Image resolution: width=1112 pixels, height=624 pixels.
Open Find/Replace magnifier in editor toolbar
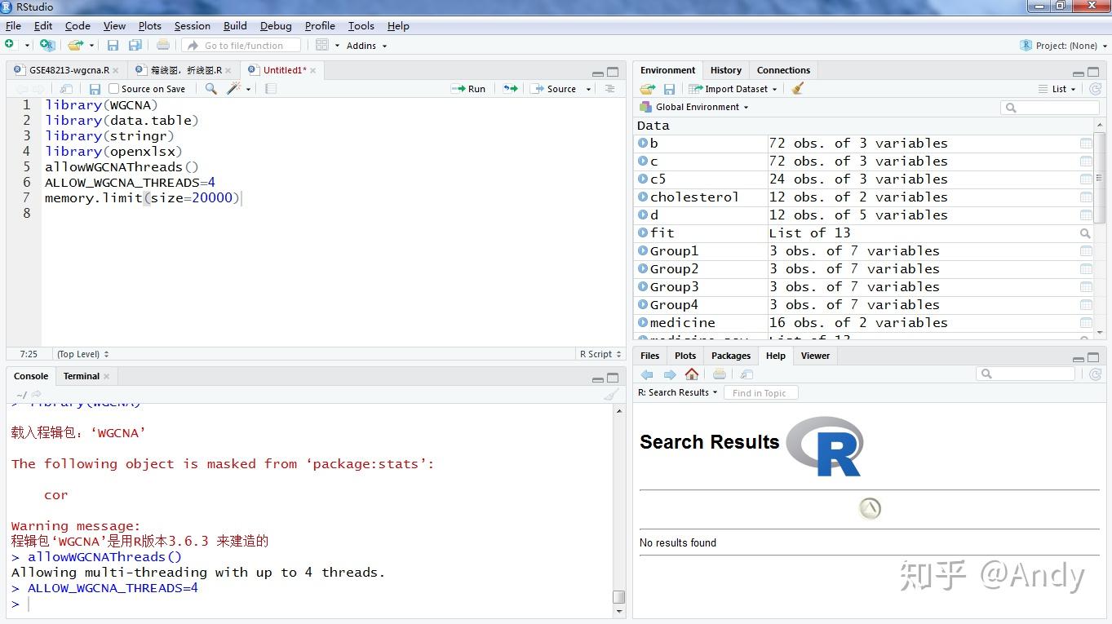[x=211, y=89]
